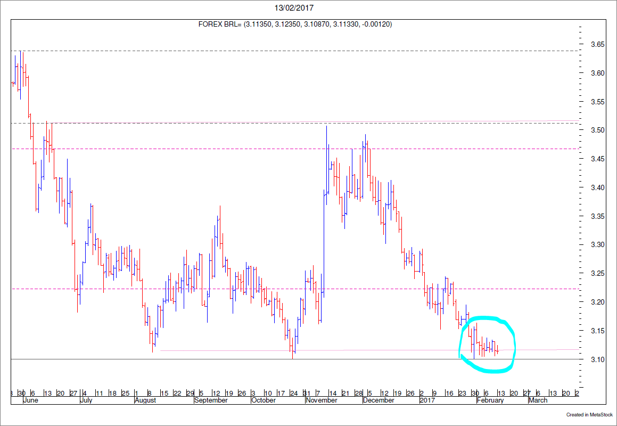Click the date tick label 31

pos(308,394)
